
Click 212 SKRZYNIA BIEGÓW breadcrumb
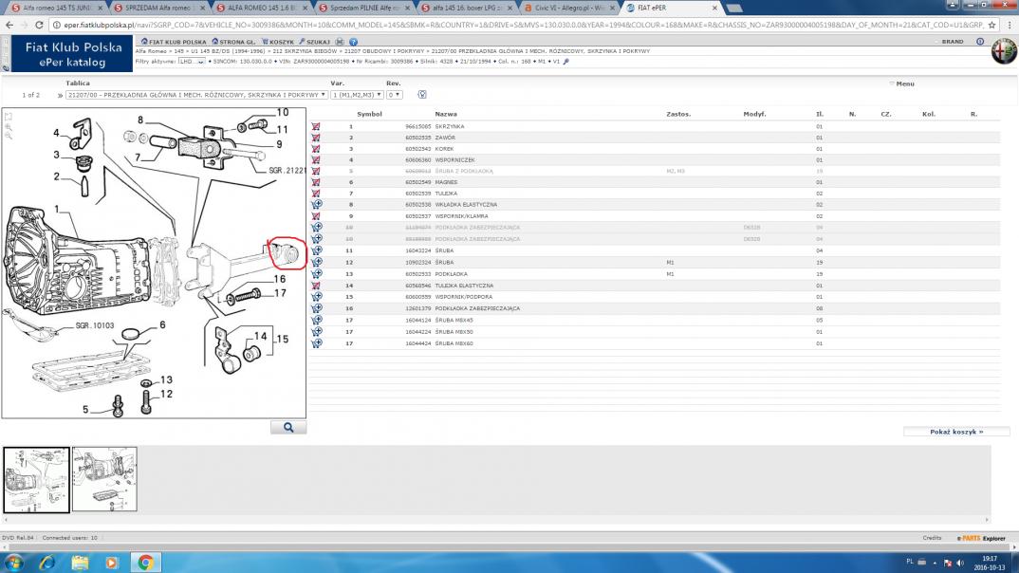pyautogui.click(x=305, y=50)
